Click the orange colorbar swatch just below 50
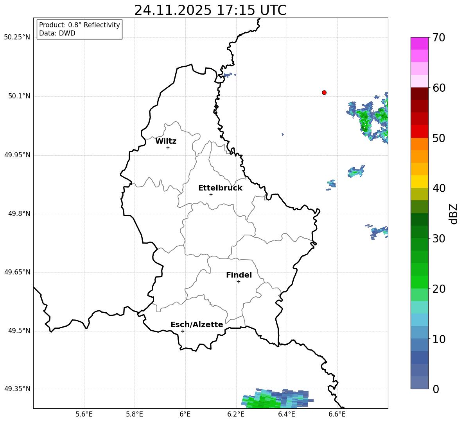The width and height of the screenshot is (463, 422). 419,144
